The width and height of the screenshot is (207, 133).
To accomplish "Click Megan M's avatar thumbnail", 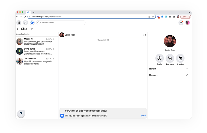I will click(x=19, y=41).
